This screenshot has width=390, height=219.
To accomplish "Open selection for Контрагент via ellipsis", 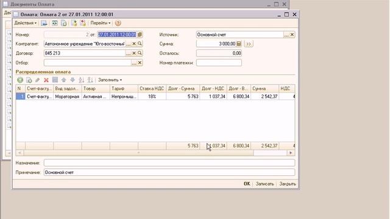I will pos(129,44).
